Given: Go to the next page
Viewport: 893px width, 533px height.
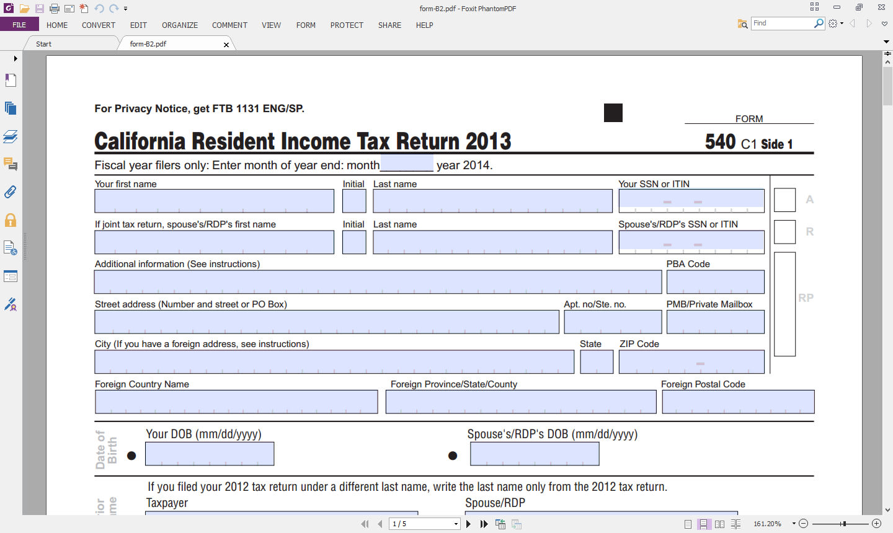Looking at the screenshot, I should [468, 524].
